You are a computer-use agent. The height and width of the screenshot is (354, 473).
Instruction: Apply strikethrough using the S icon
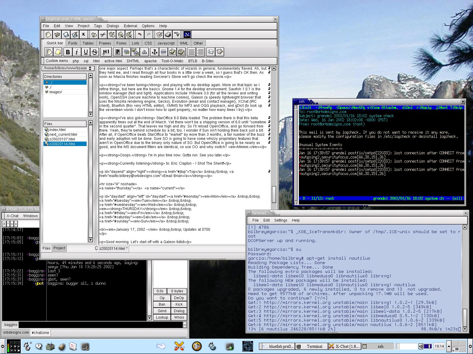tap(95, 52)
